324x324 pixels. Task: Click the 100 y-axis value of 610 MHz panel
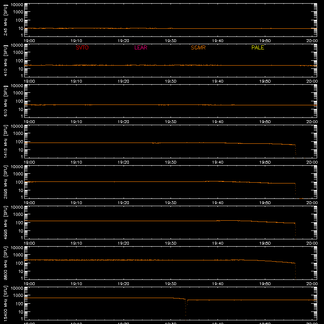pos(19,101)
